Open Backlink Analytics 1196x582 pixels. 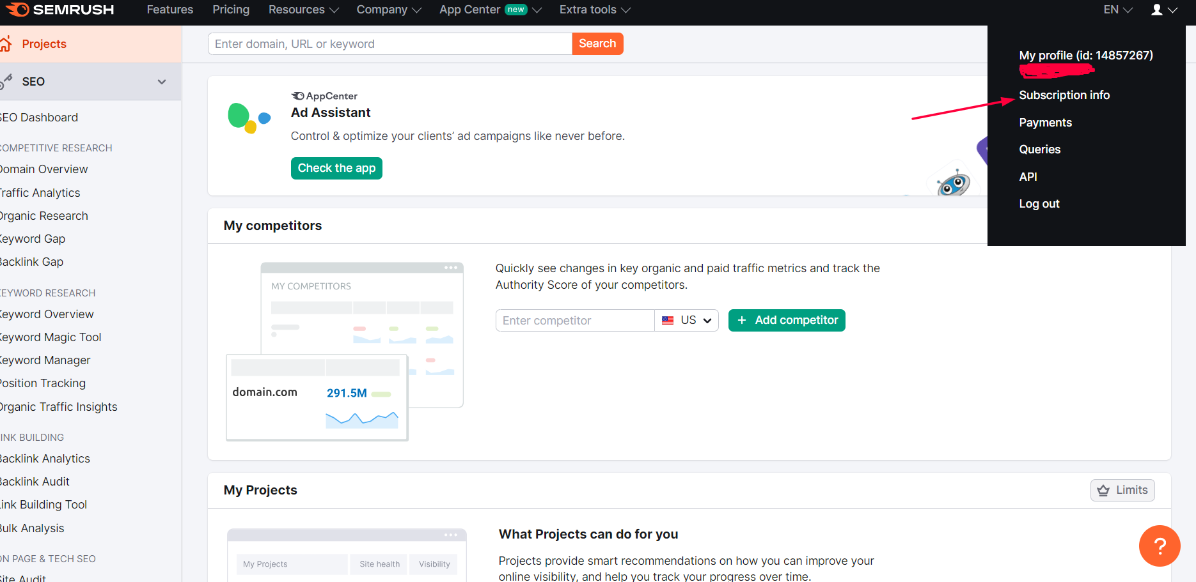point(45,459)
